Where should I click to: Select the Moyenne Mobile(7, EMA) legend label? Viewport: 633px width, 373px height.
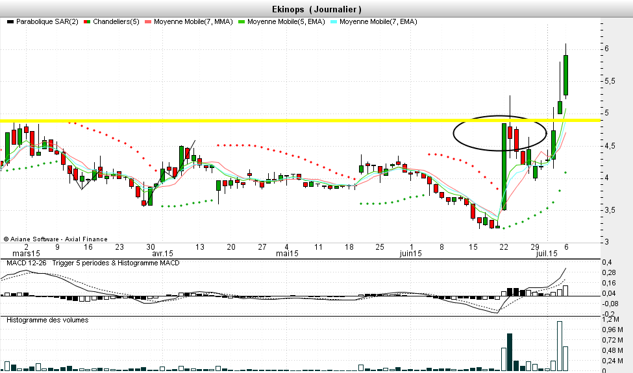click(x=379, y=22)
